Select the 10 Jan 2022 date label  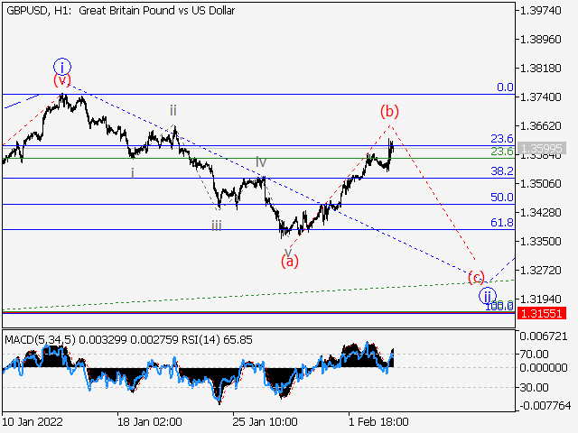(x=33, y=421)
